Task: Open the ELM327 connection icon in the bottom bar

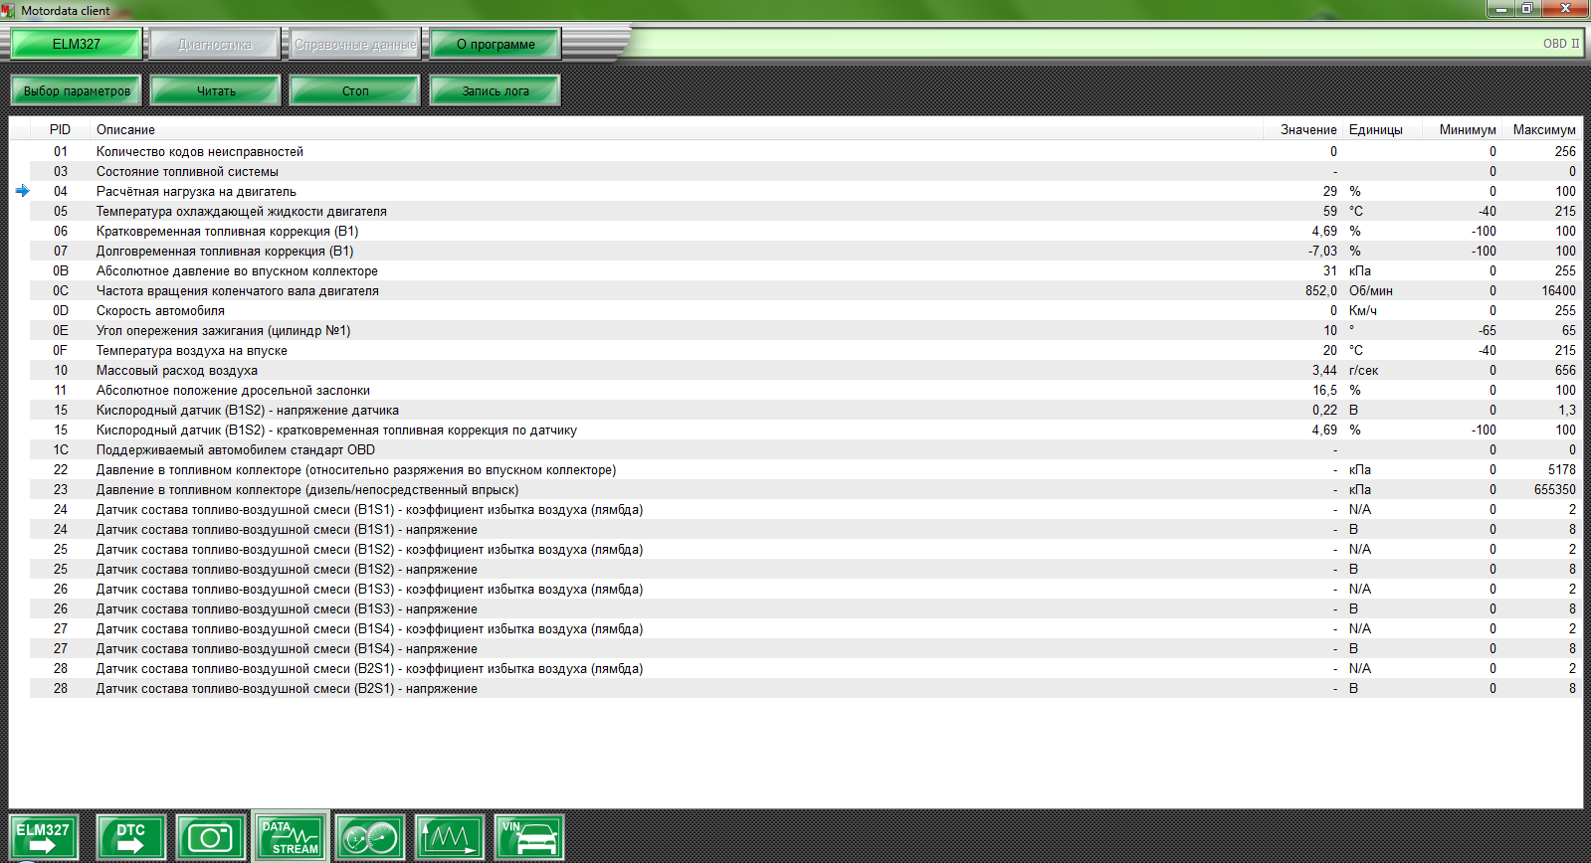Action: [x=44, y=837]
